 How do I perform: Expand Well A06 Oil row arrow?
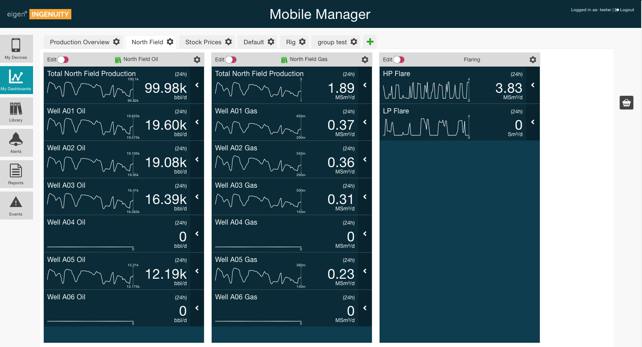pyautogui.click(x=197, y=308)
